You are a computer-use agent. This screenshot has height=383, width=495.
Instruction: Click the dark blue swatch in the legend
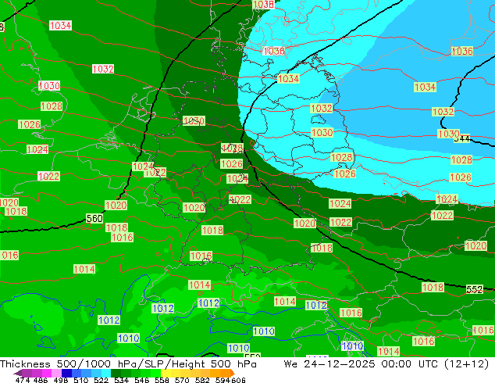point(66,373)
